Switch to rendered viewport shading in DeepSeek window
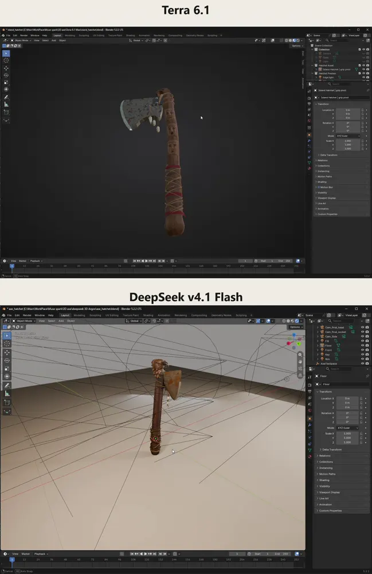The image size is (372, 574). click(x=297, y=321)
